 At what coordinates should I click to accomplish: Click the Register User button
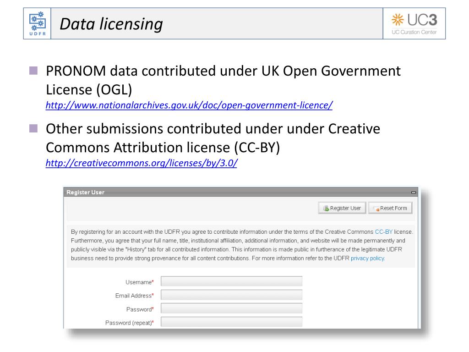point(342,208)
